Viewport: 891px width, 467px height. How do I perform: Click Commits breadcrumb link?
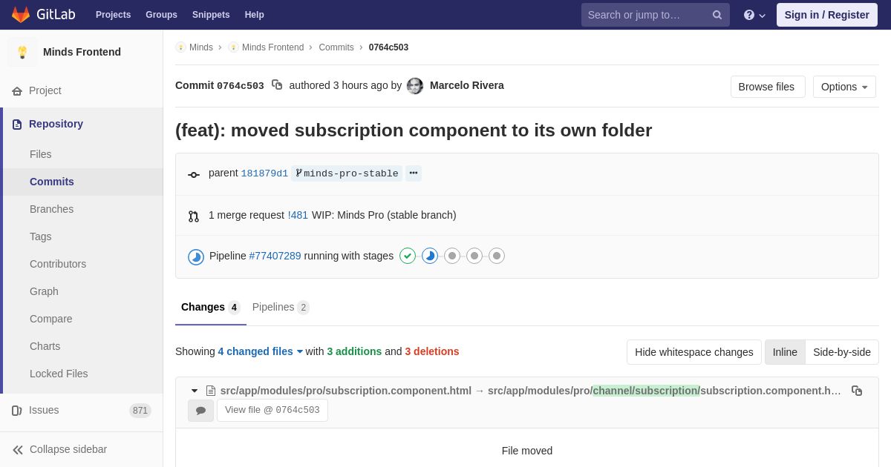click(x=336, y=47)
